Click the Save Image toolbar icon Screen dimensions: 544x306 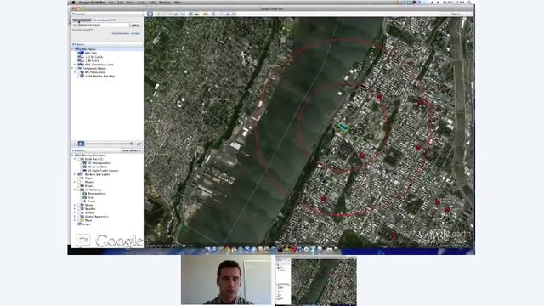pos(235,14)
